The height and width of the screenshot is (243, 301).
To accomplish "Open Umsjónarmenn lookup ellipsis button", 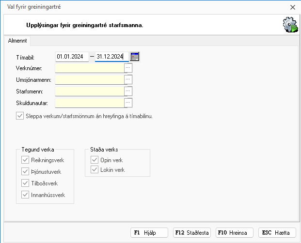I will 128,79.
